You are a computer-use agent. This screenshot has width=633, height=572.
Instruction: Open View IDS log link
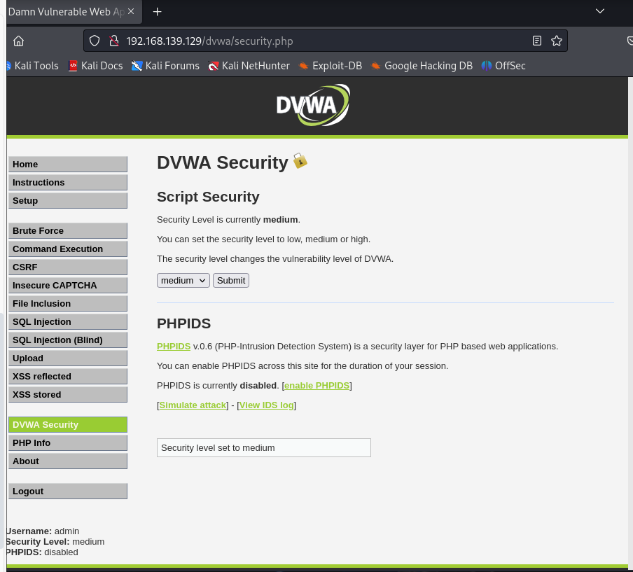(267, 405)
